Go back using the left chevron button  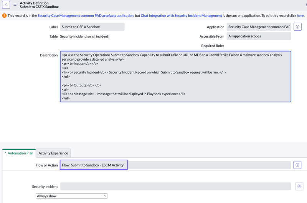[6, 5]
